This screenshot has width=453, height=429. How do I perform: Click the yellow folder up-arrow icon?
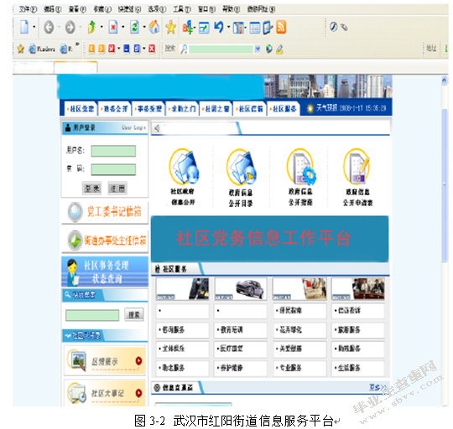(x=92, y=28)
